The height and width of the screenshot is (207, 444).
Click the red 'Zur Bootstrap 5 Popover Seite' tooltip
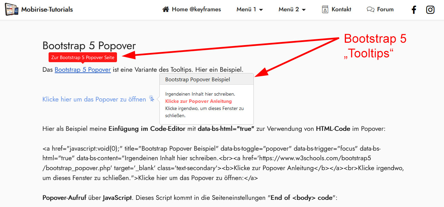tap(83, 57)
